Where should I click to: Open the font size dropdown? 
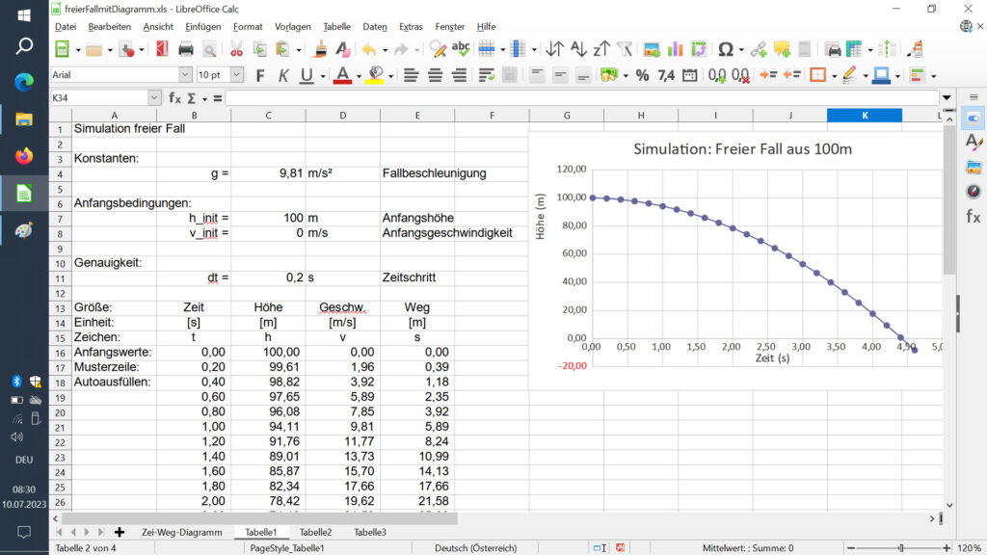point(237,75)
